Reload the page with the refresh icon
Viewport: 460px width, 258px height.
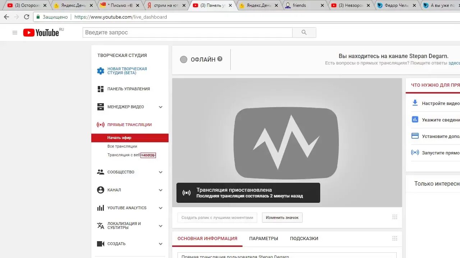[27, 17]
